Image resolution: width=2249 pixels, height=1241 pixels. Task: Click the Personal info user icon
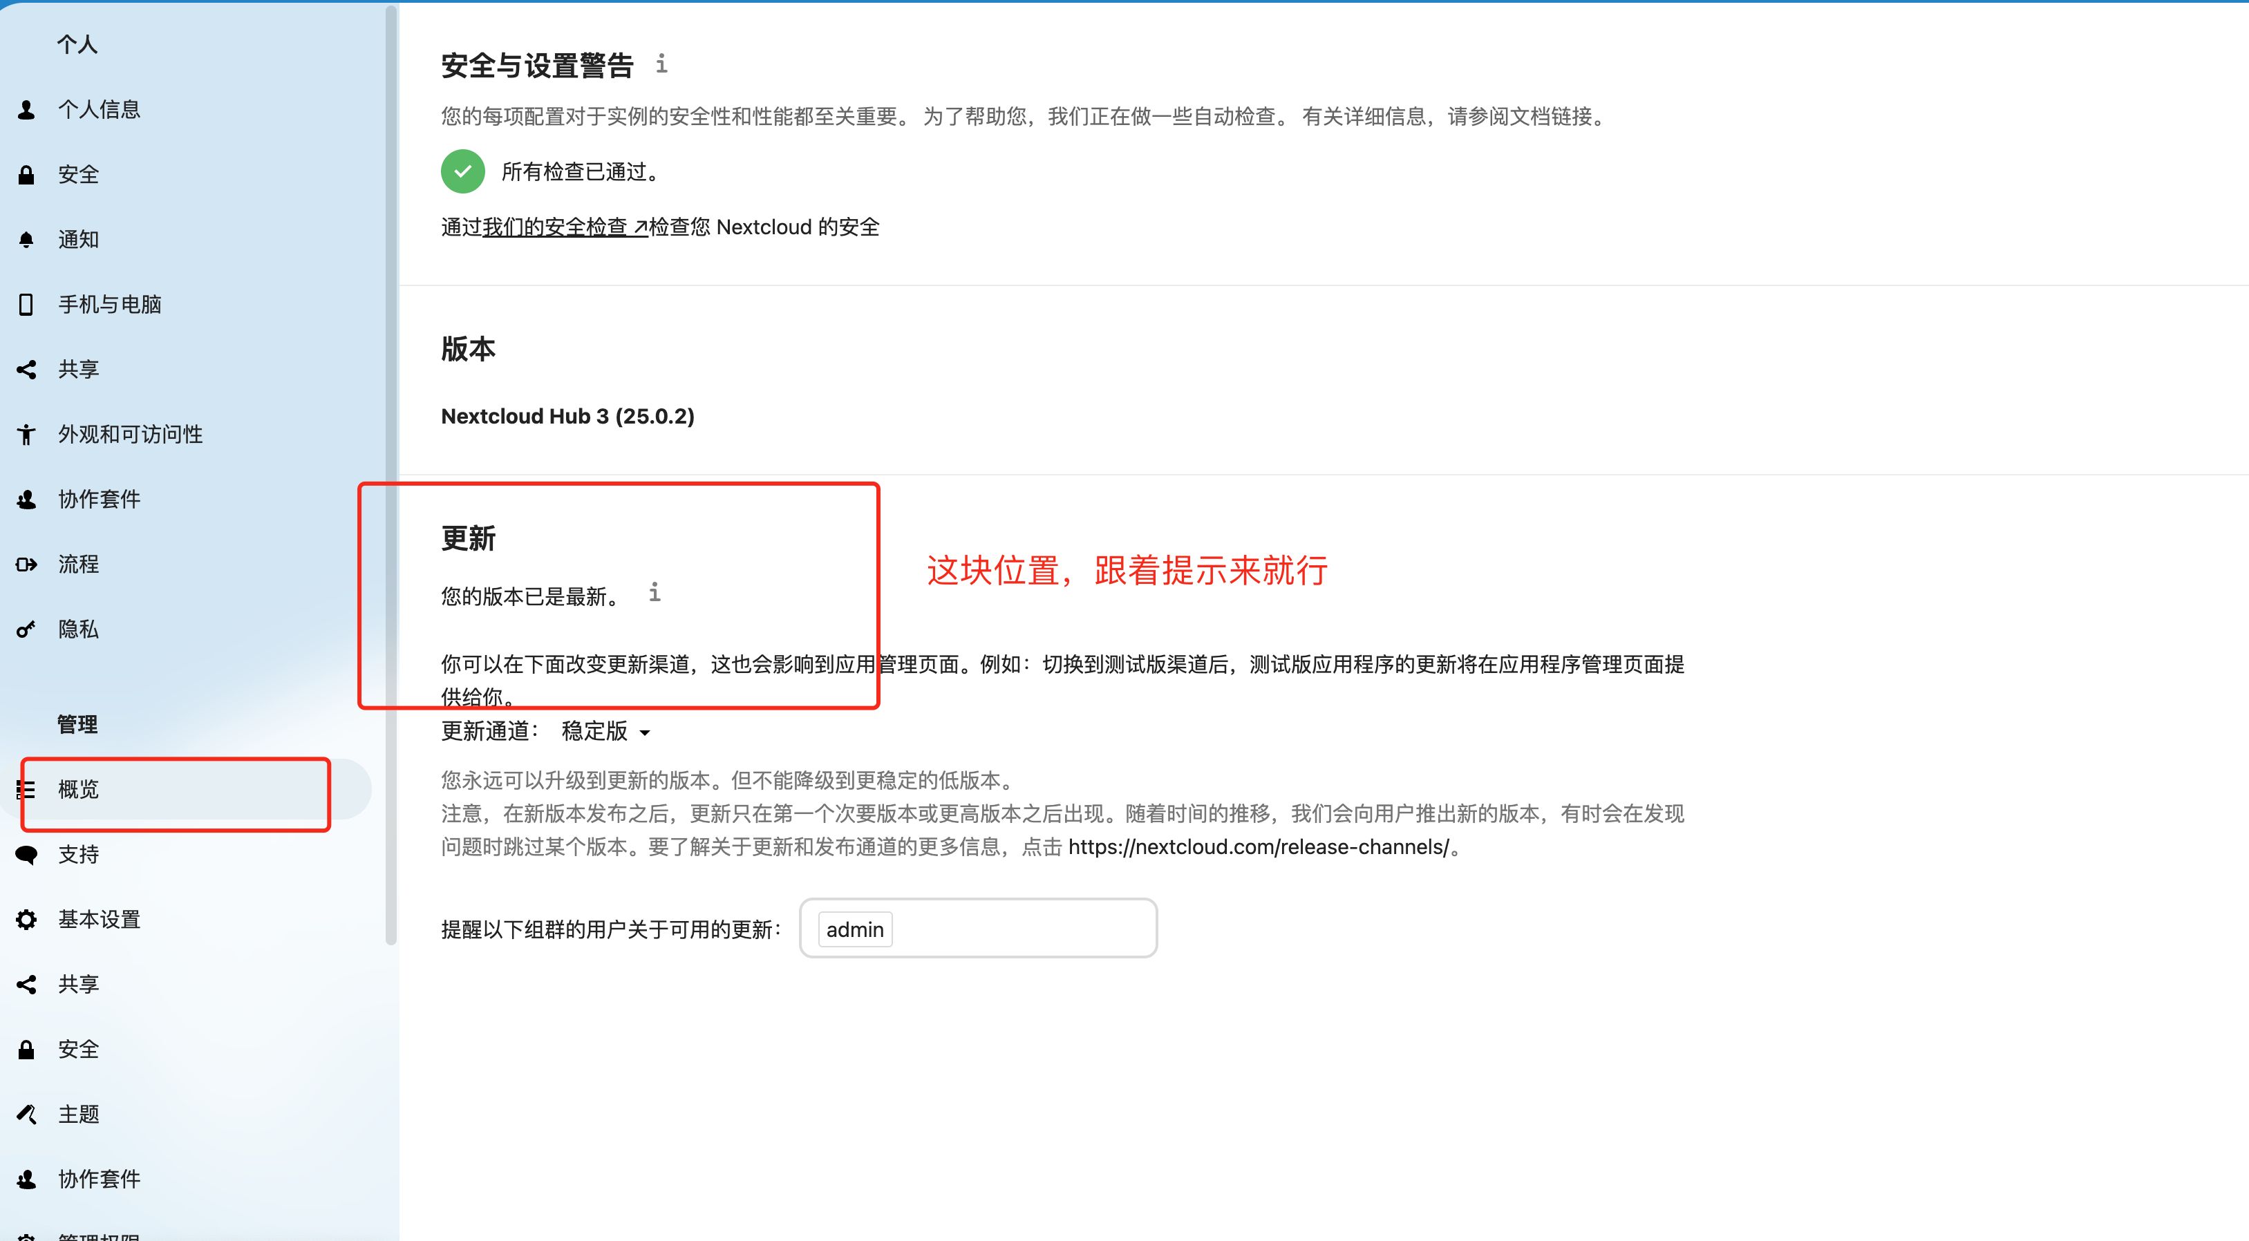pos(26,110)
